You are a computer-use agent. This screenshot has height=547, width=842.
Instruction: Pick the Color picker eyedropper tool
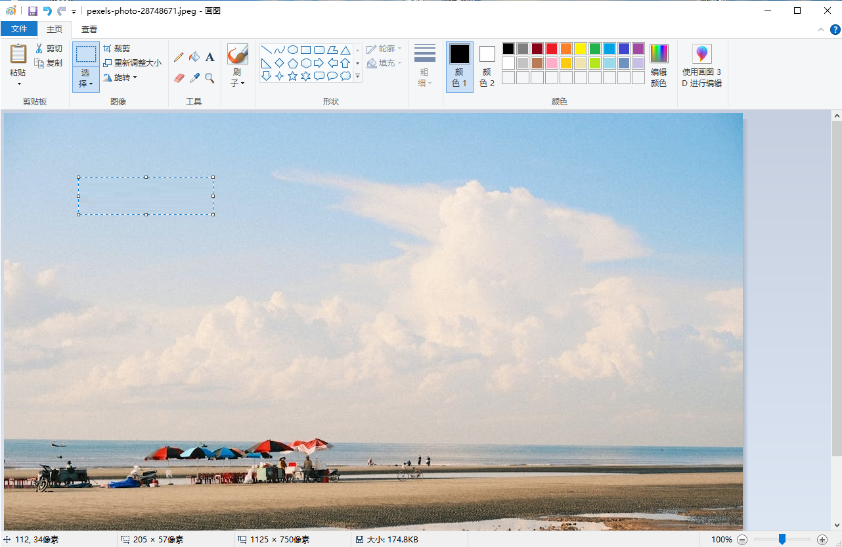tap(194, 78)
